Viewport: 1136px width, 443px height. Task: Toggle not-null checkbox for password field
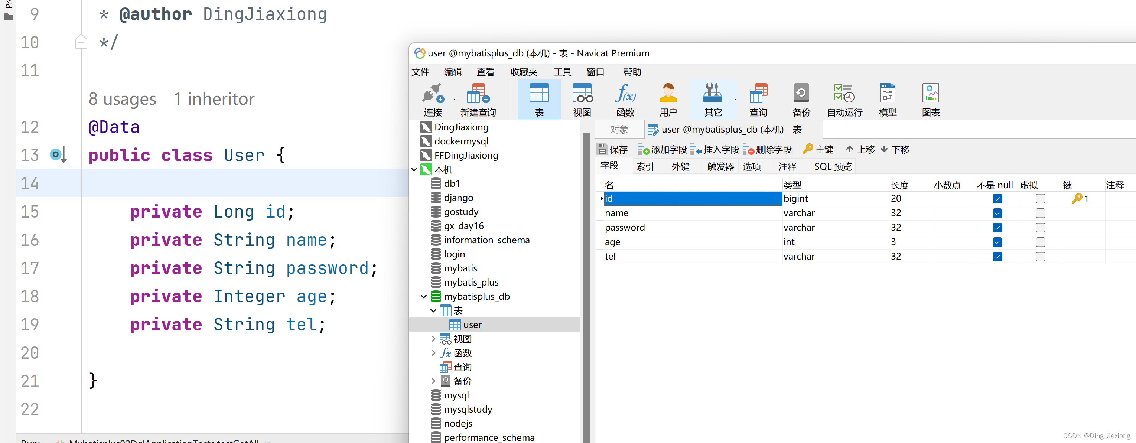997,228
